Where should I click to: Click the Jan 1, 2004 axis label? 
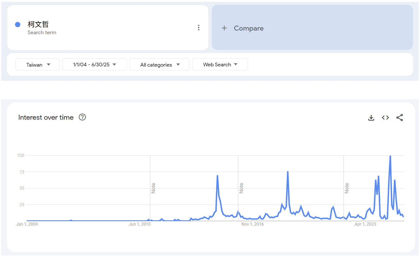(27, 224)
